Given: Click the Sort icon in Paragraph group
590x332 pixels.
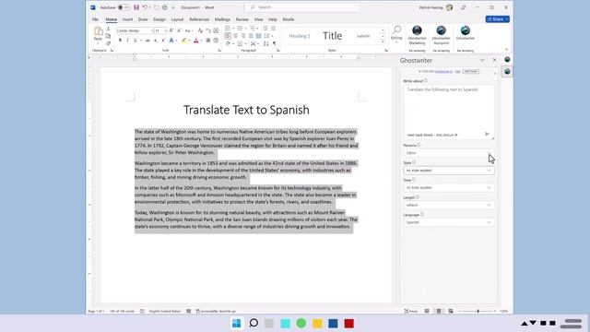Looking at the screenshot, I should [266, 43].
